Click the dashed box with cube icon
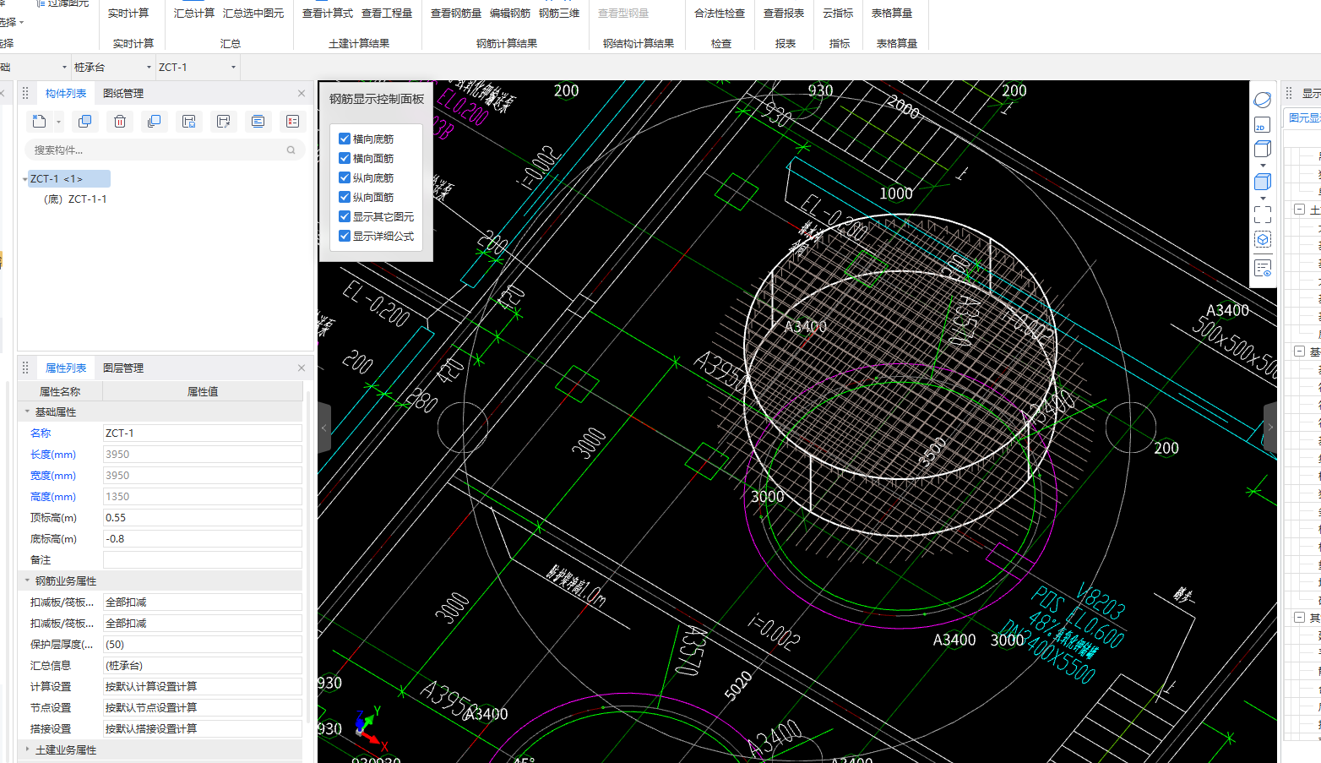The height and width of the screenshot is (763, 1321). pos(1263,240)
